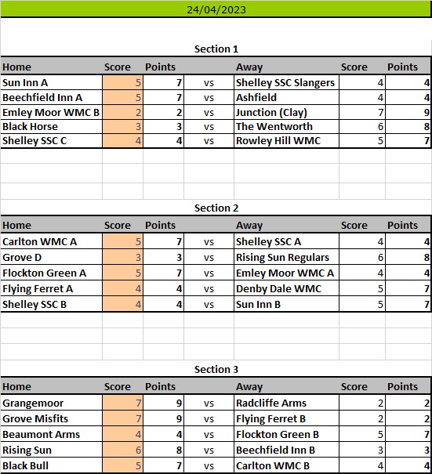Screen dimensions: 432x474
Task: Click Carlton WMC A home score cell
Action: pyautogui.click(x=122, y=241)
